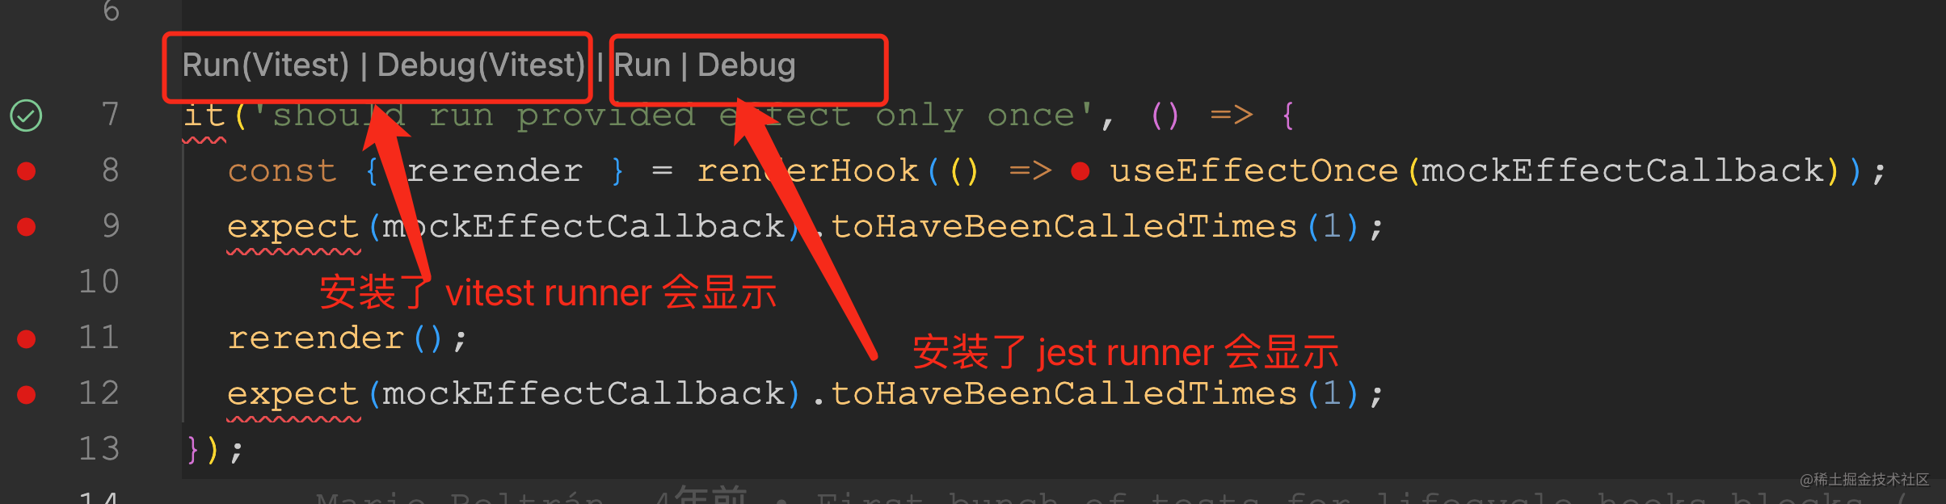1946x504 pixels.
Task: Toggle the breakpoint on line 8
Action: pos(27,171)
